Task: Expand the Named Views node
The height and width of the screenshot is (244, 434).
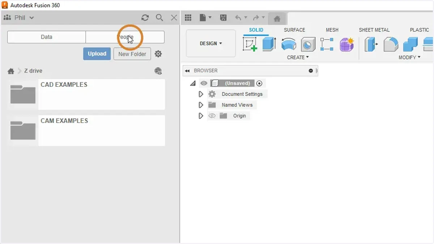Action: coord(201,105)
